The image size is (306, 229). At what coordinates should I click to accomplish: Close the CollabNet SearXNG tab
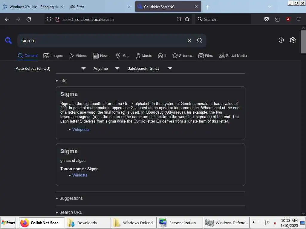[196, 7]
